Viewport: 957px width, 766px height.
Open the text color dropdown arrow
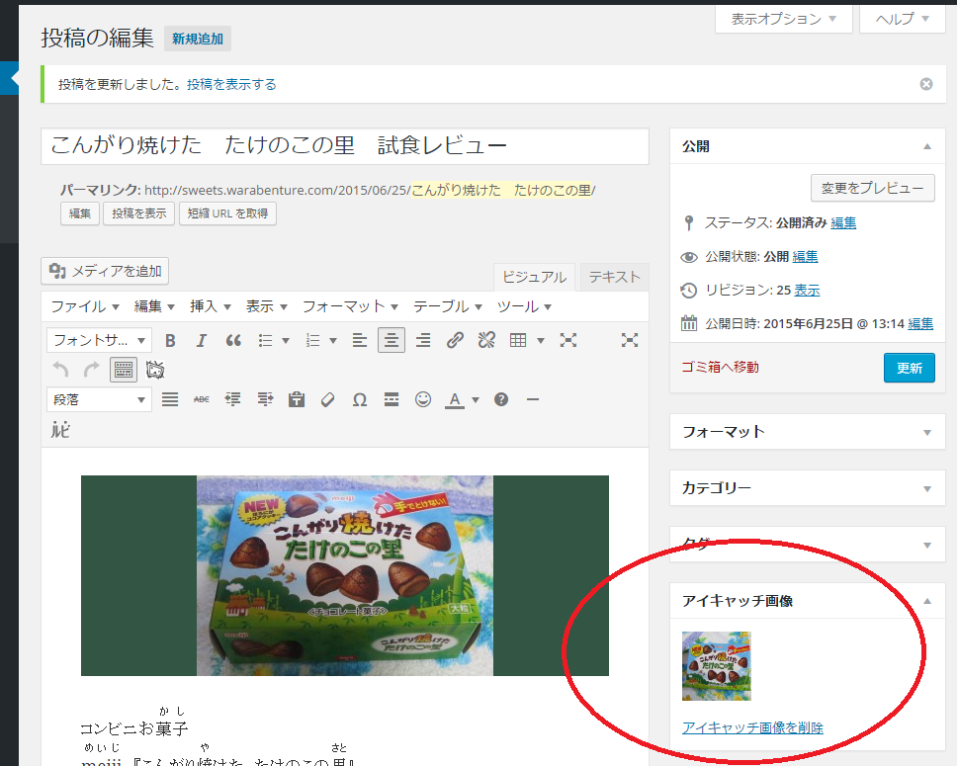coord(476,399)
